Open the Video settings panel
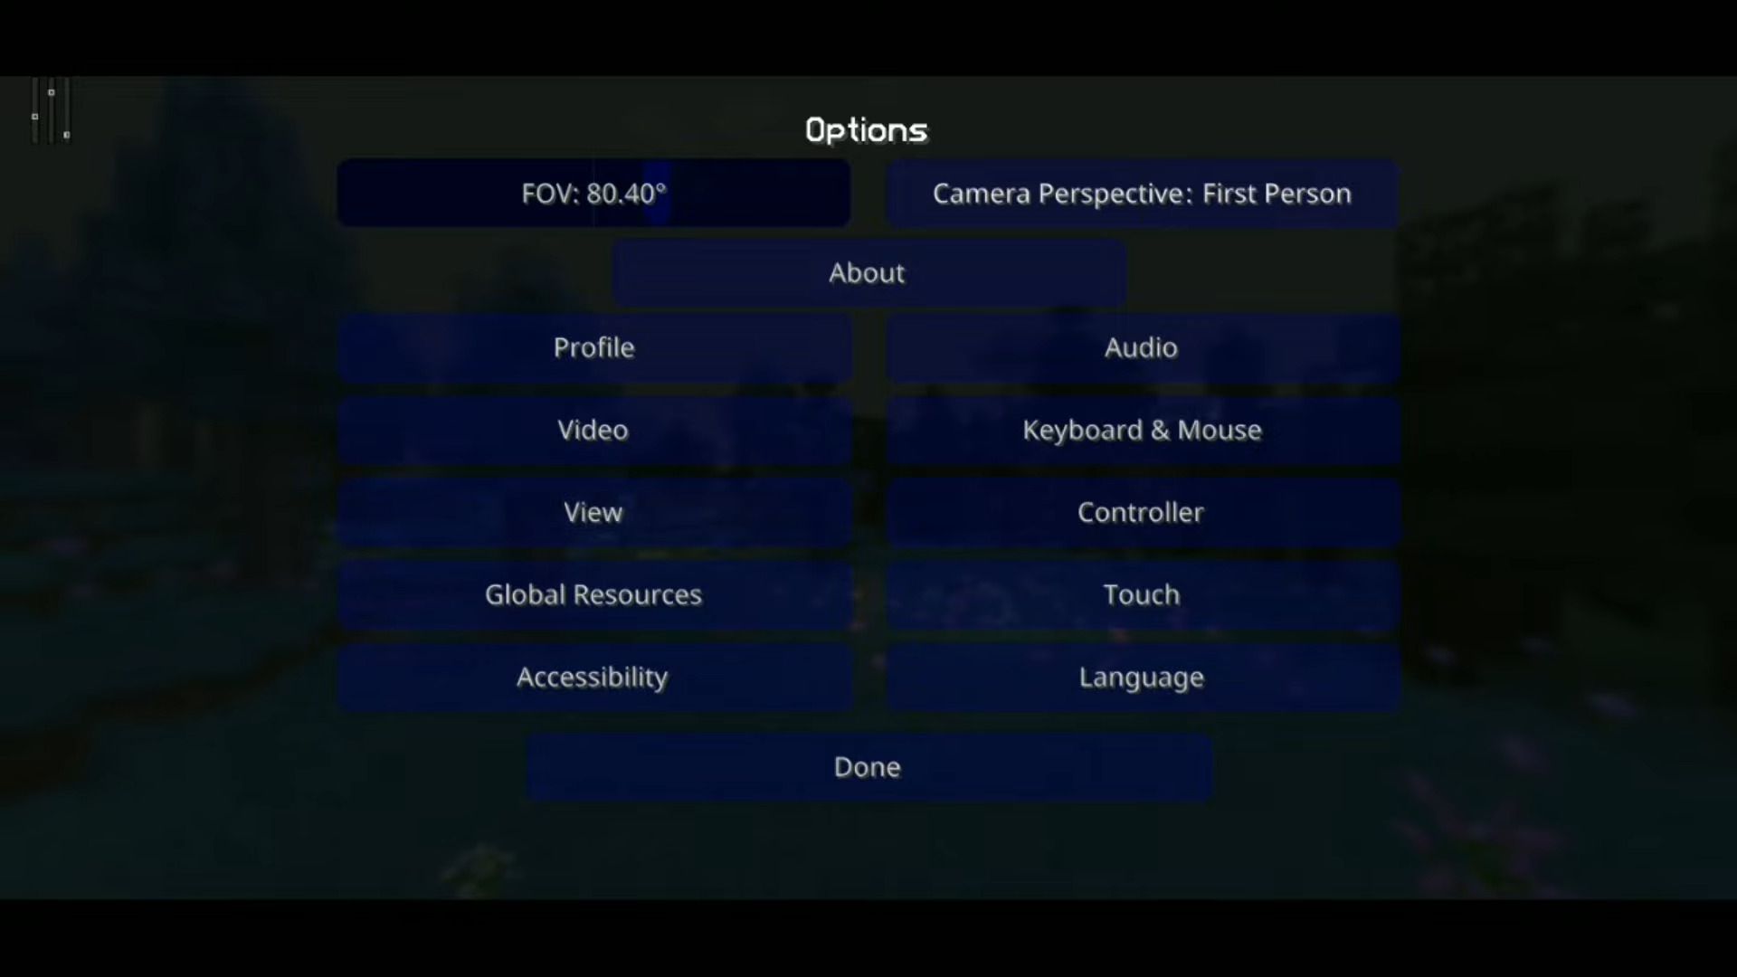The height and width of the screenshot is (977, 1737). pyautogui.click(x=593, y=430)
